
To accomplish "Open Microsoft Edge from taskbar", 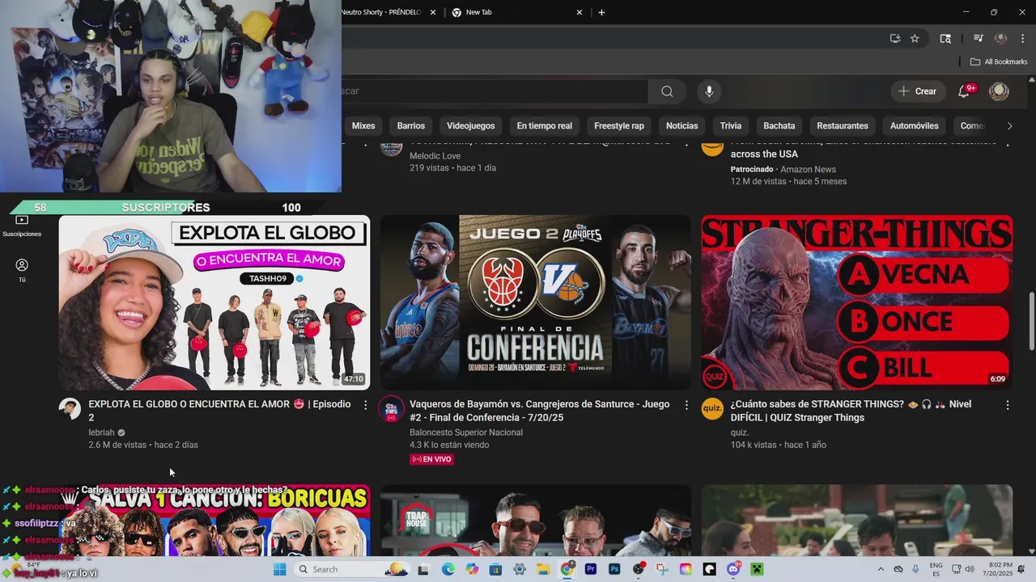I will click(448, 569).
